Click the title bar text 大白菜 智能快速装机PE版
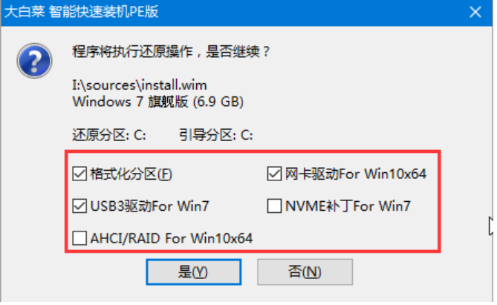Screen dimensions: 497x305 click(82, 12)
